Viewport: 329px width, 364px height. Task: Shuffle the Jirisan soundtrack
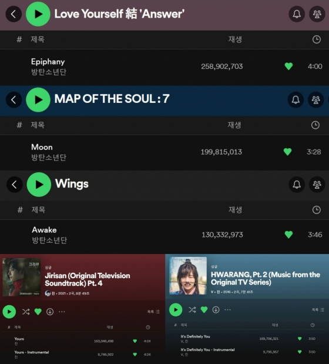(26, 312)
